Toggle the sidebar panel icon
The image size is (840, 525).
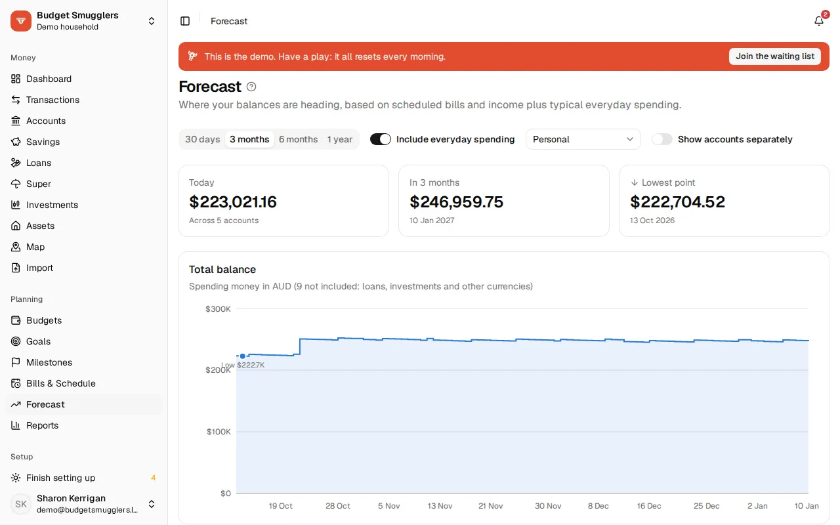pyautogui.click(x=185, y=21)
